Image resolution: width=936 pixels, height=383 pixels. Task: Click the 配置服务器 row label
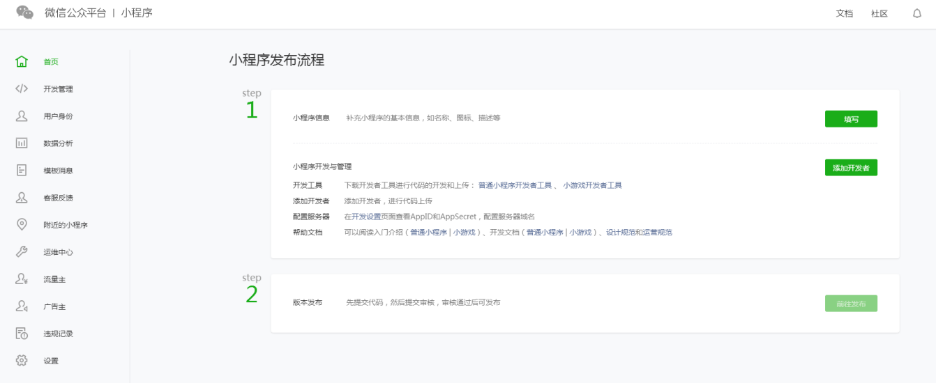coord(311,217)
